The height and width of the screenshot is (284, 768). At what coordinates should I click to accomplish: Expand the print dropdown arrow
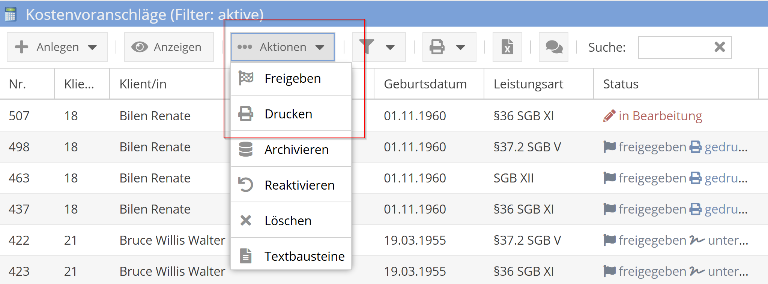tap(461, 47)
